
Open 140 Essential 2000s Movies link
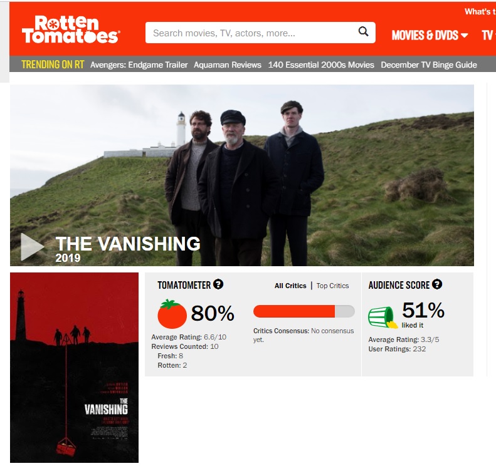[x=321, y=65]
